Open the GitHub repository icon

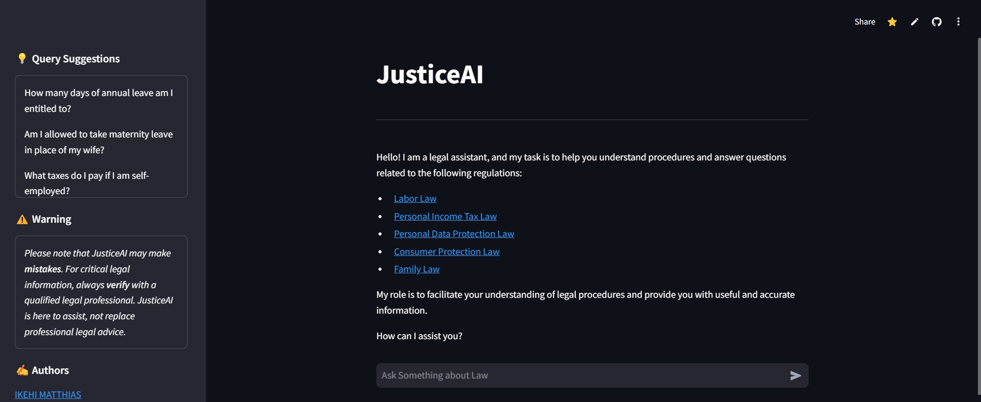pyautogui.click(x=937, y=21)
